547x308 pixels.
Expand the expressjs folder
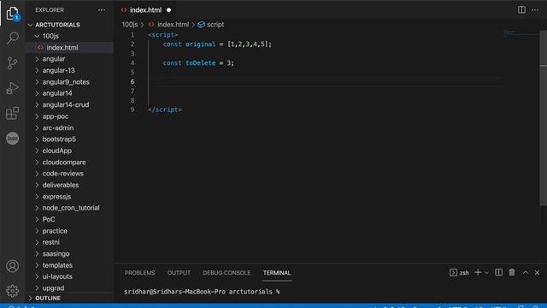click(x=37, y=197)
